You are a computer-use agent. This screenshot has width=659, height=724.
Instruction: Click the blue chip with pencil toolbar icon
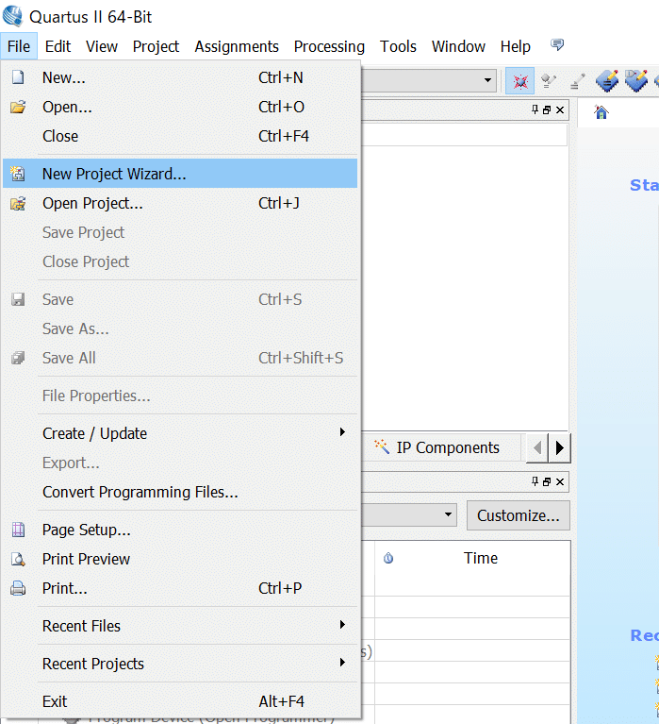[x=607, y=81]
